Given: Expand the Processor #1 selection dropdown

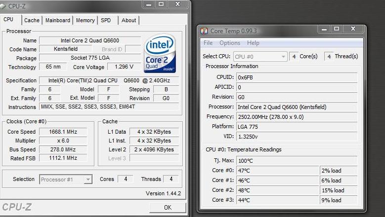Looking at the screenshot, I should (x=88, y=180).
